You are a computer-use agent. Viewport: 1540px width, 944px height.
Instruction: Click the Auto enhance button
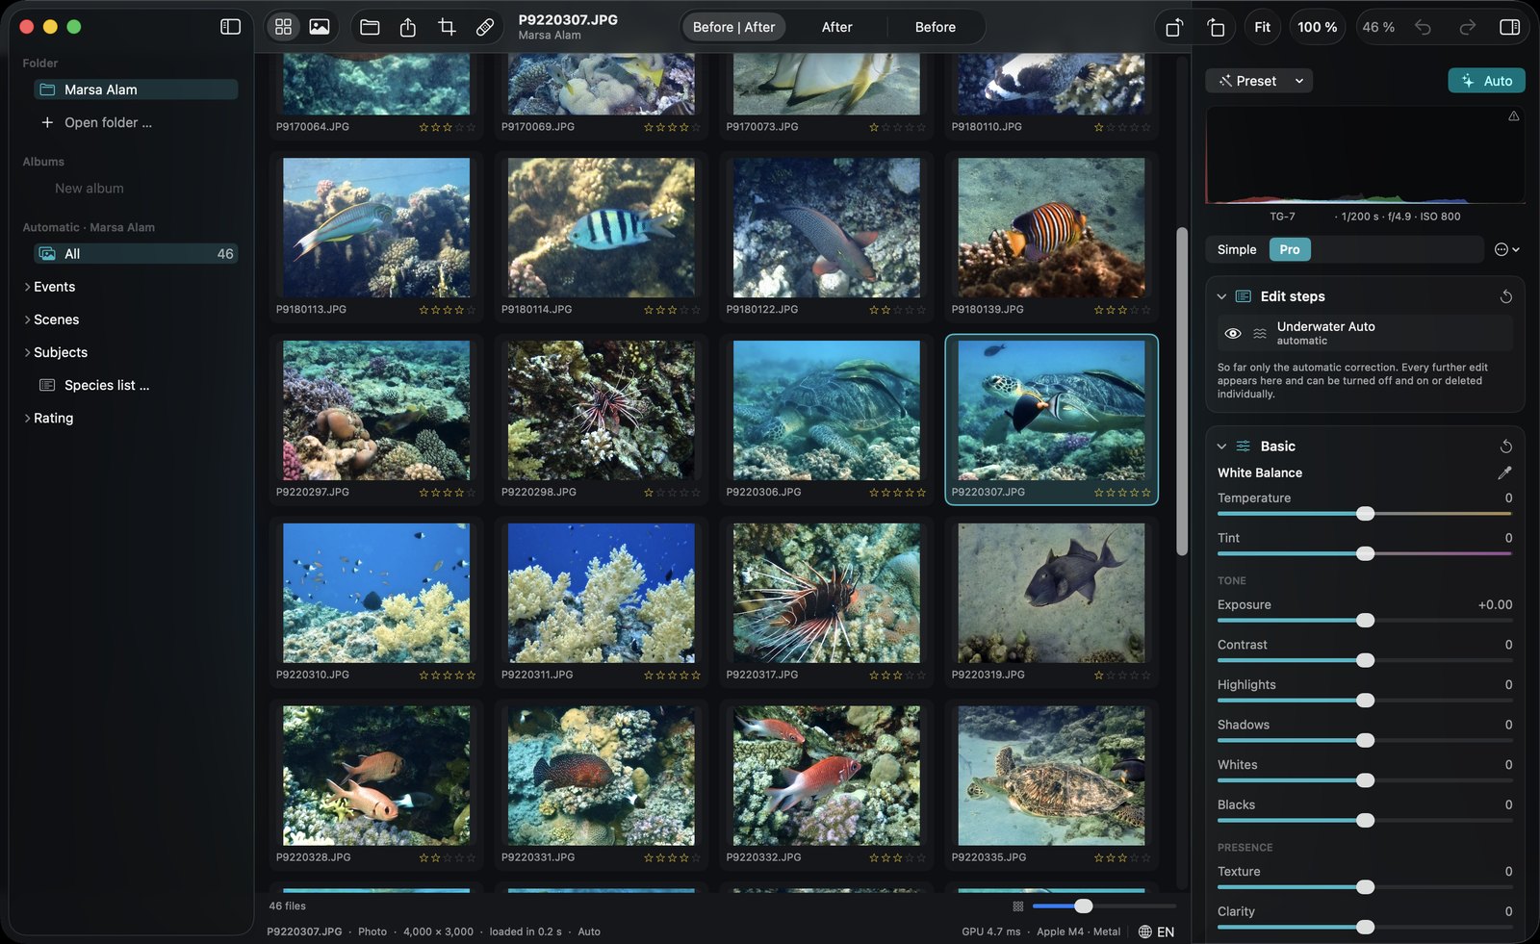coord(1486,81)
